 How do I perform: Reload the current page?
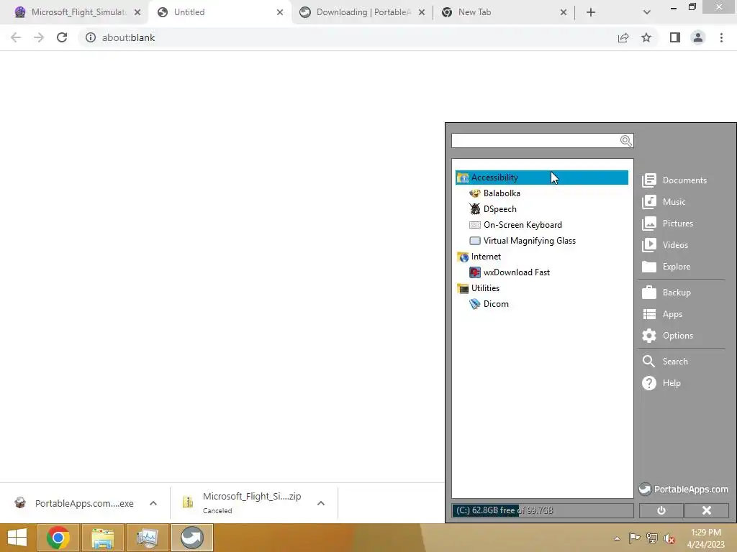[x=62, y=37]
